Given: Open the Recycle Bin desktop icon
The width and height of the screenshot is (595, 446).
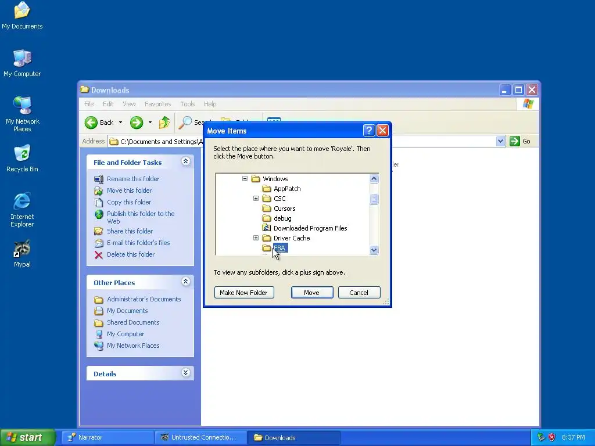Looking at the screenshot, I should (22, 159).
